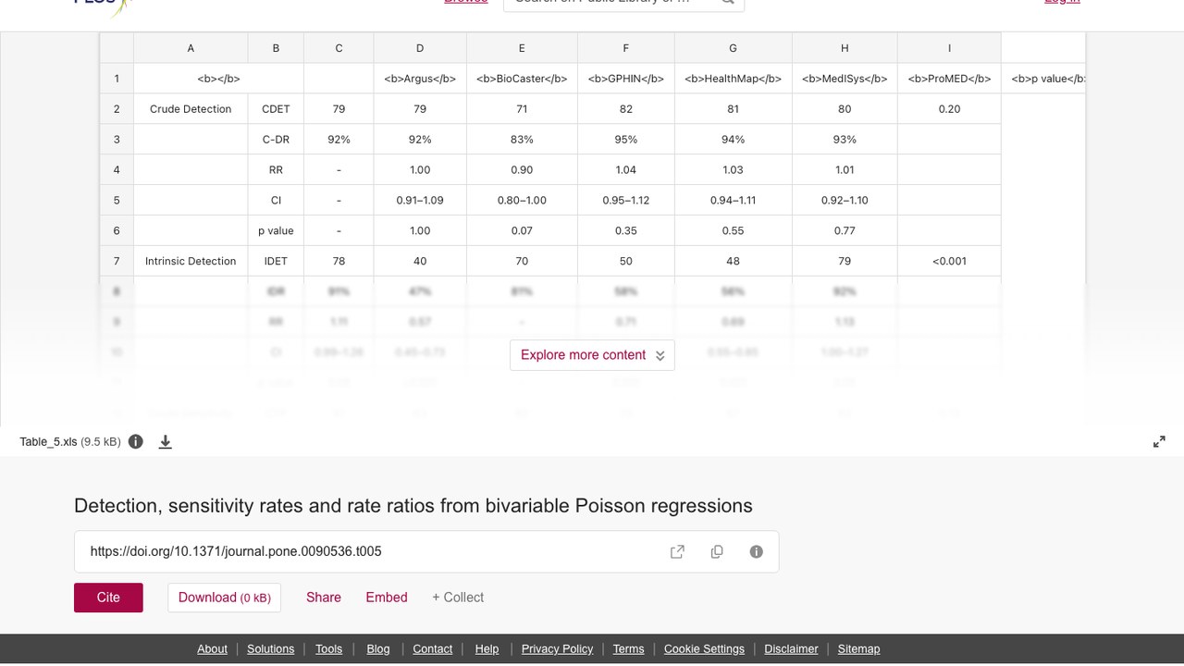Copy the DOI link with the copy icon
Screen dimensions: 1184x666
point(717,551)
